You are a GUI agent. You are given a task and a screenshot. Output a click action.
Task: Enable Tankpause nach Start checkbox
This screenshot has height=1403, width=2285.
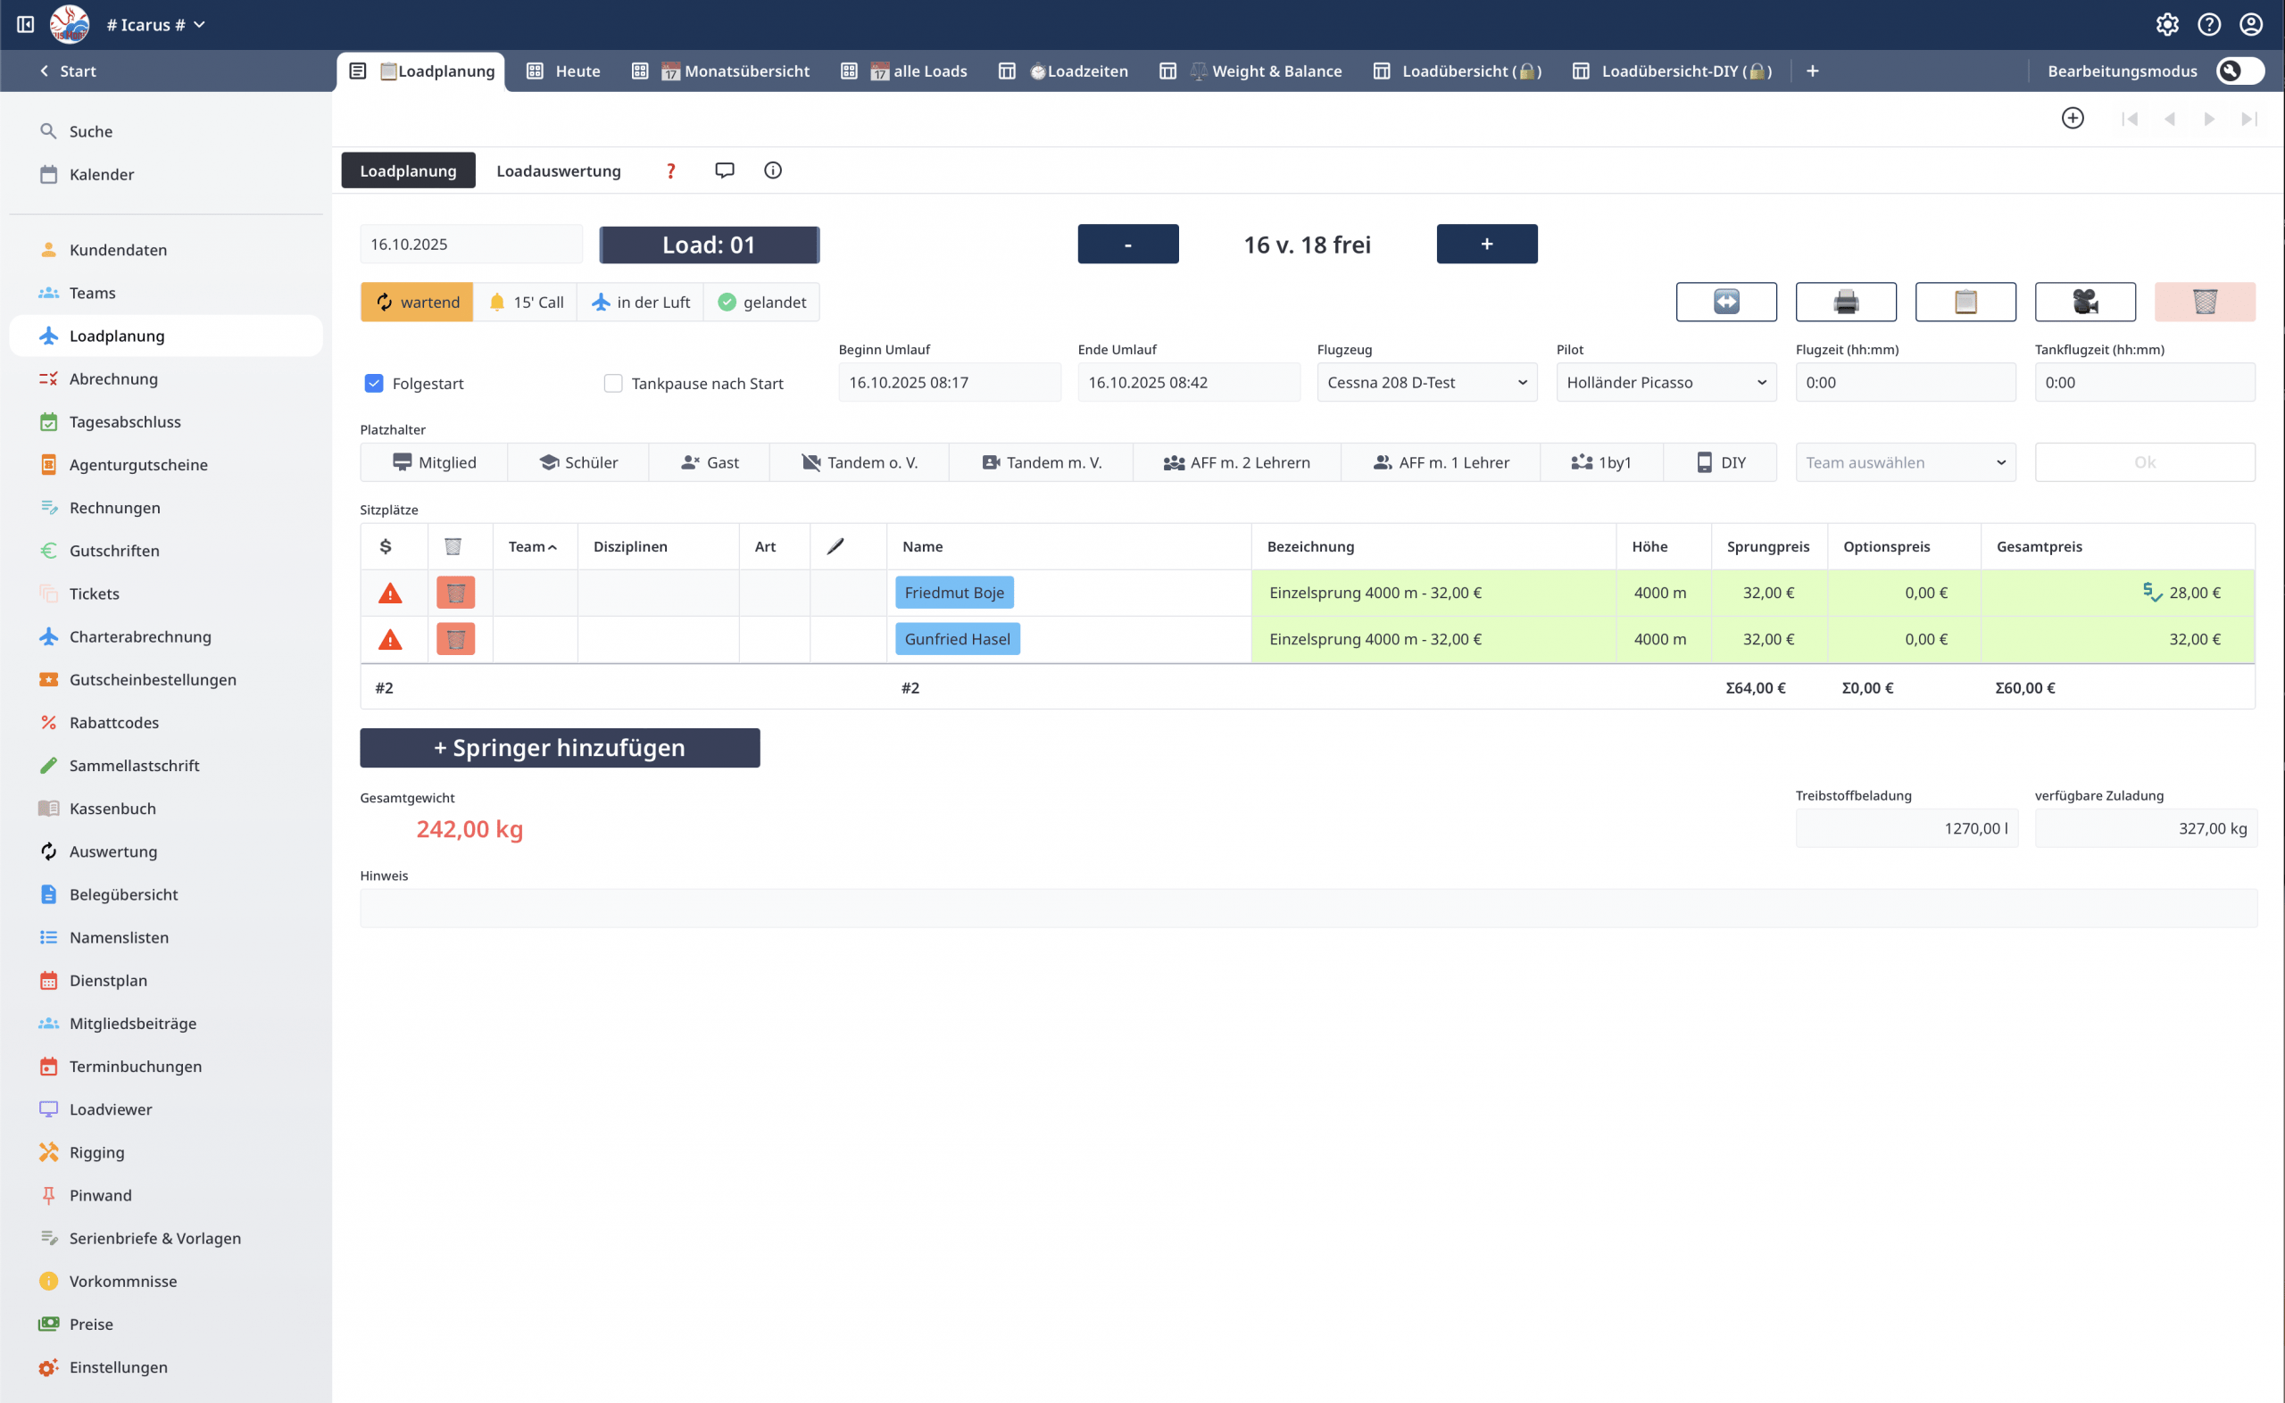[613, 383]
